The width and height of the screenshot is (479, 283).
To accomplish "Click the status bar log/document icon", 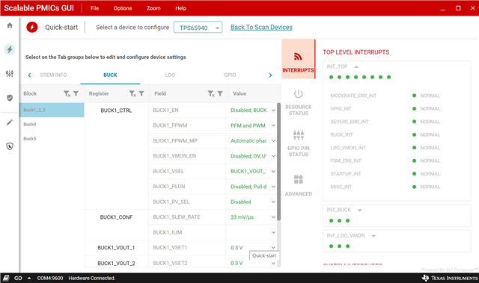I will pos(6,278).
